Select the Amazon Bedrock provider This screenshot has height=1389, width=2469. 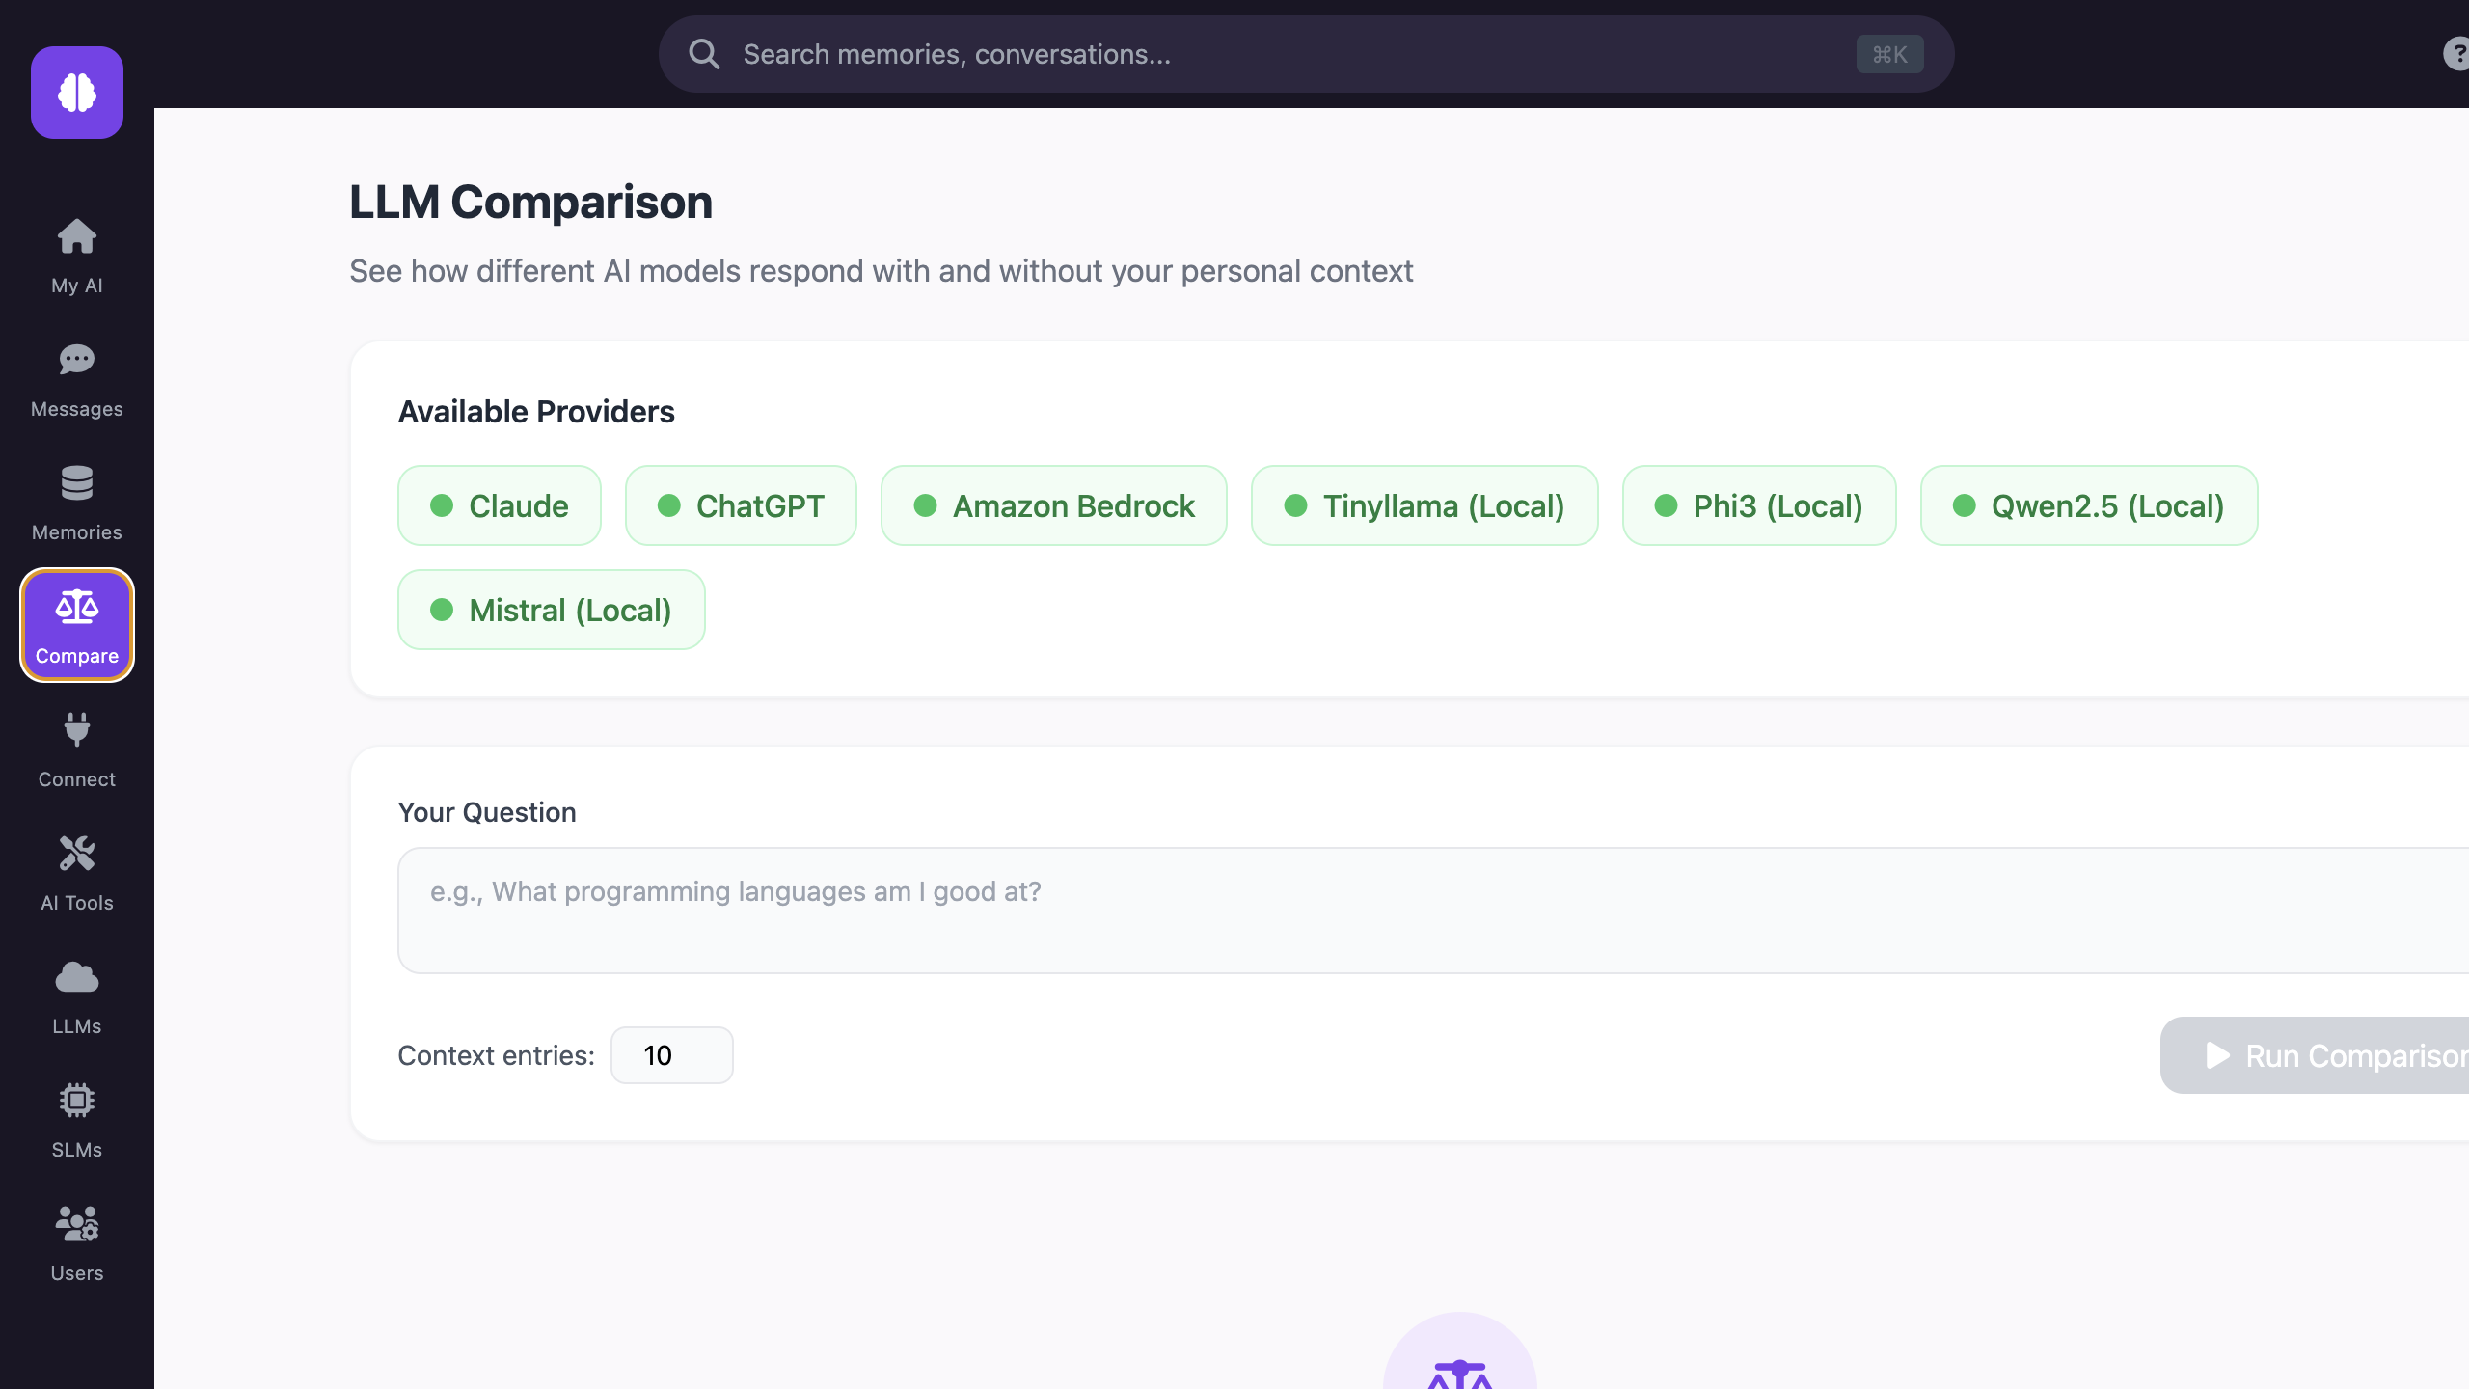[x=1053, y=504]
